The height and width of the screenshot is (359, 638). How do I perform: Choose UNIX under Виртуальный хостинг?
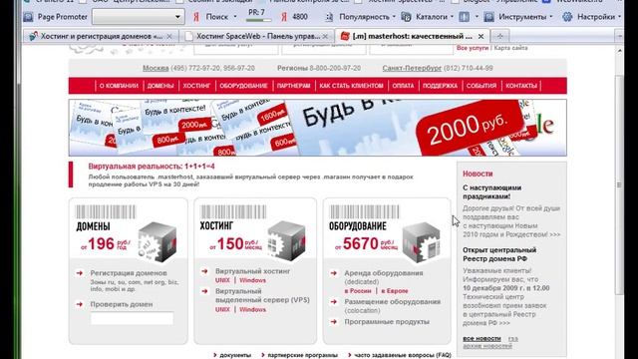click(222, 280)
